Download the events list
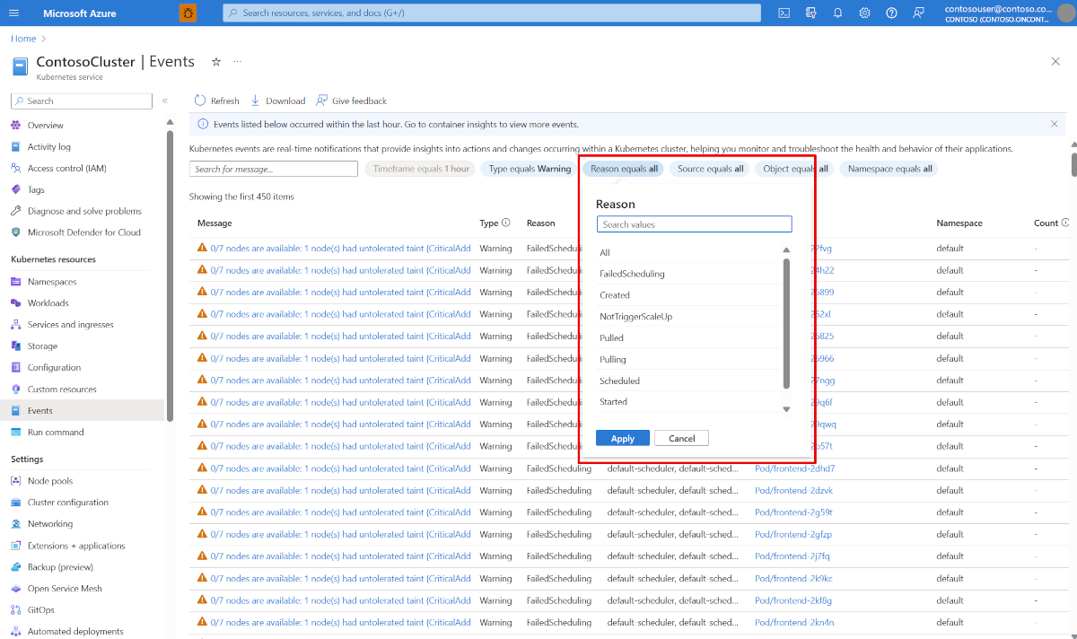 pos(277,101)
